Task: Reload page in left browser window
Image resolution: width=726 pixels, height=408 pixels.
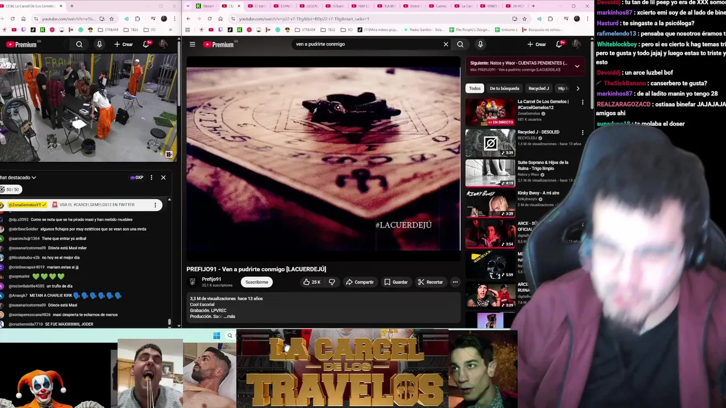Action: (12, 19)
